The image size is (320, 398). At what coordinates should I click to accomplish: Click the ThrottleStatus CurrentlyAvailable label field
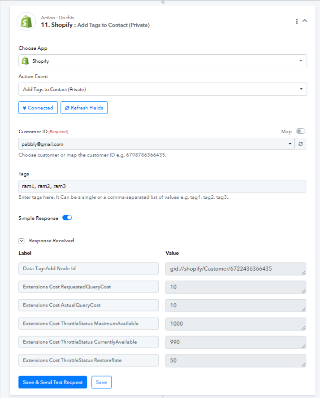point(88,342)
